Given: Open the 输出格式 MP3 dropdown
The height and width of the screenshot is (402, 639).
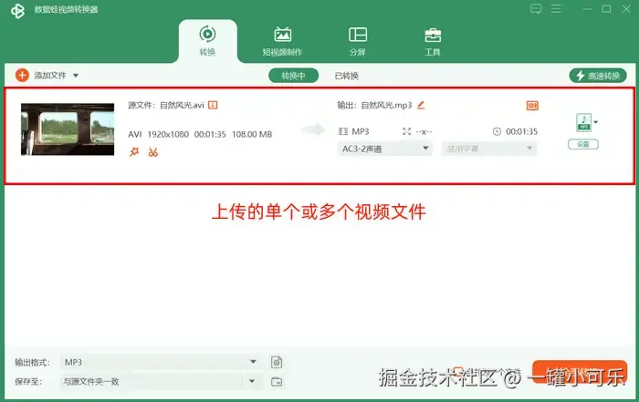Looking at the screenshot, I should (x=161, y=362).
